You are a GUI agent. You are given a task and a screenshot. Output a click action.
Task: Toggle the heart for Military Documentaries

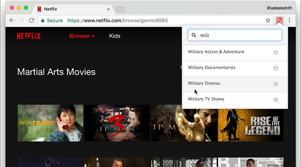(275, 69)
